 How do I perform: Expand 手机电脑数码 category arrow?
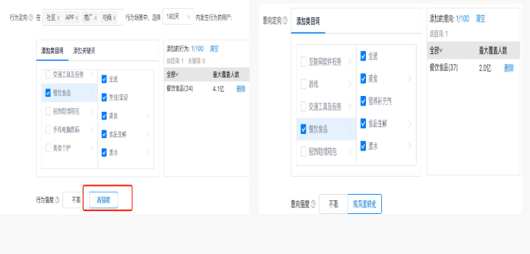(x=91, y=129)
